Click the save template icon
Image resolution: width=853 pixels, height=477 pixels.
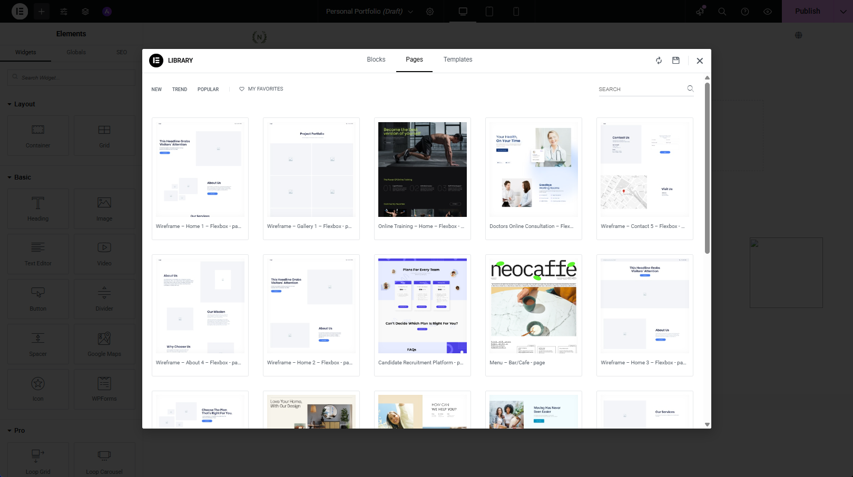676,61
